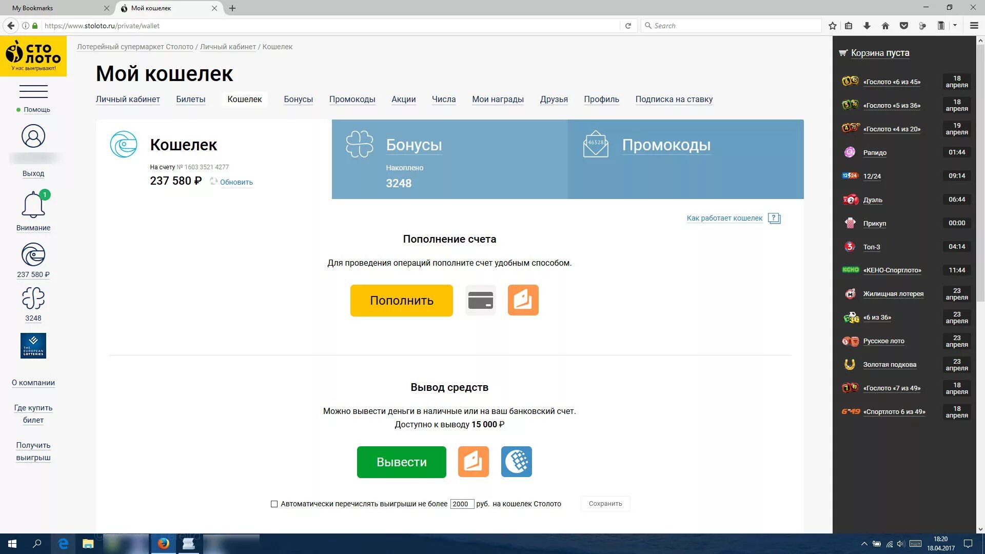
Task: Open notifications bell icon
Action: click(x=33, y=205)
